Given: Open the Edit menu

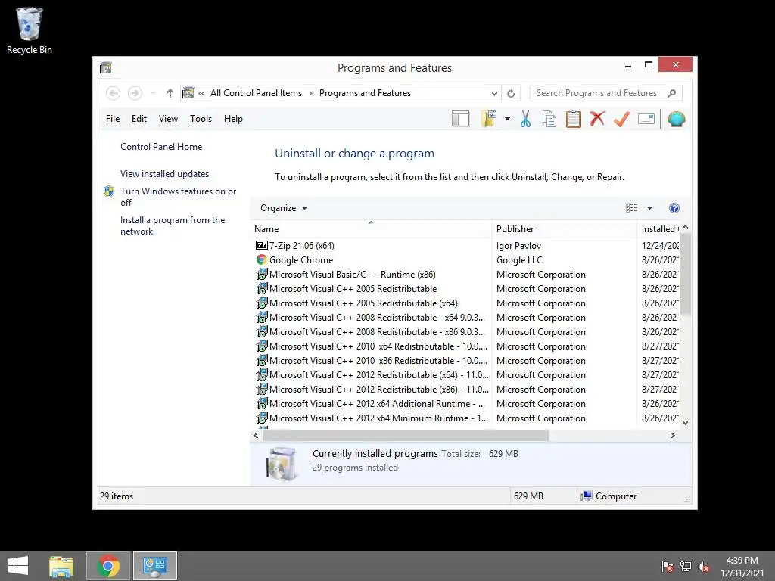Looking at the screenshot, I should pos(139,119).
